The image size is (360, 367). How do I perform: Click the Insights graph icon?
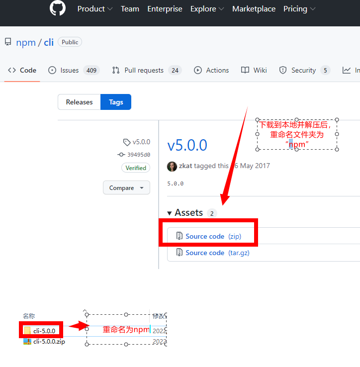click(347, 70)
